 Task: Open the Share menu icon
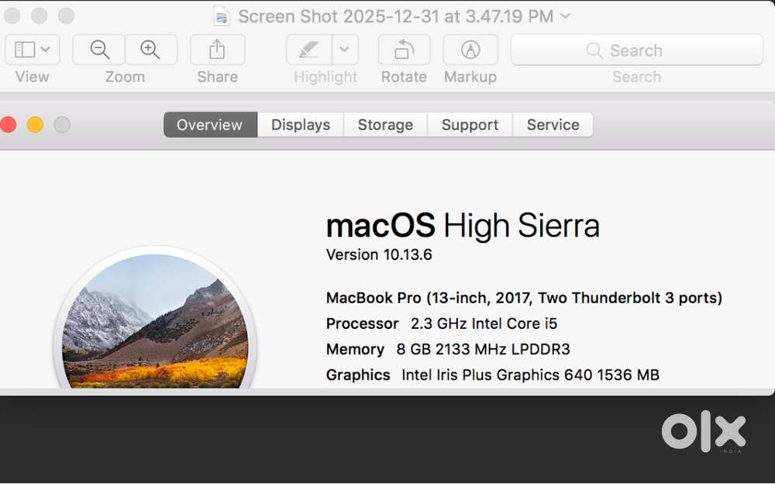(x=217, y=50)
